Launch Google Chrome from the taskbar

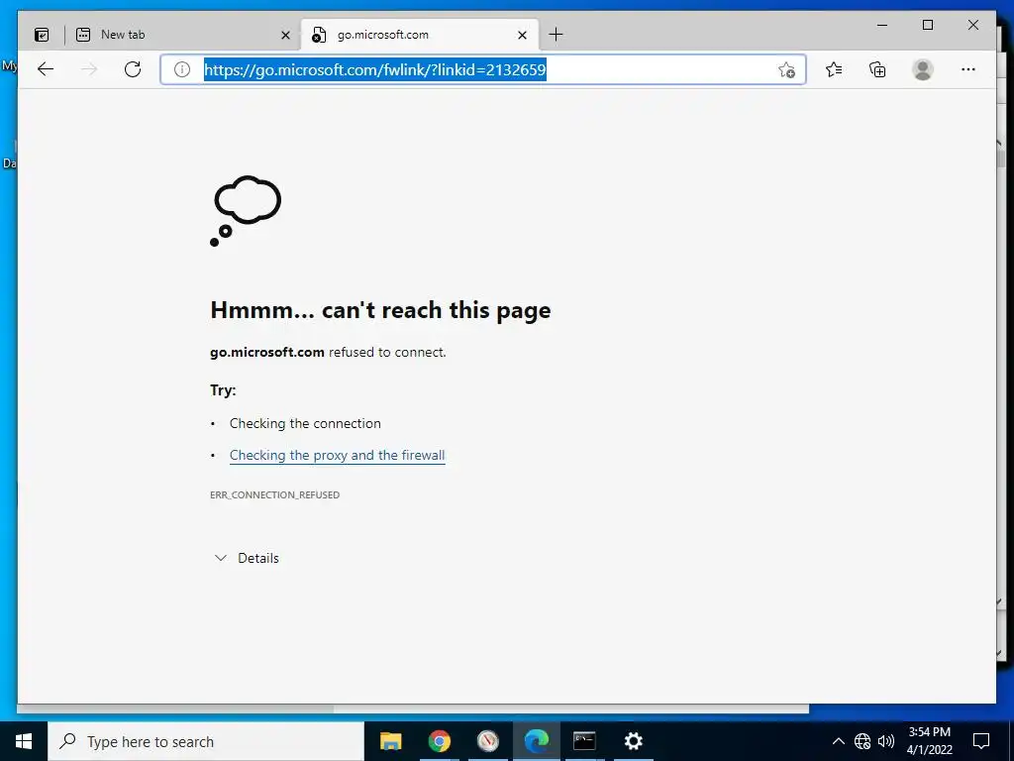(439, 741)
